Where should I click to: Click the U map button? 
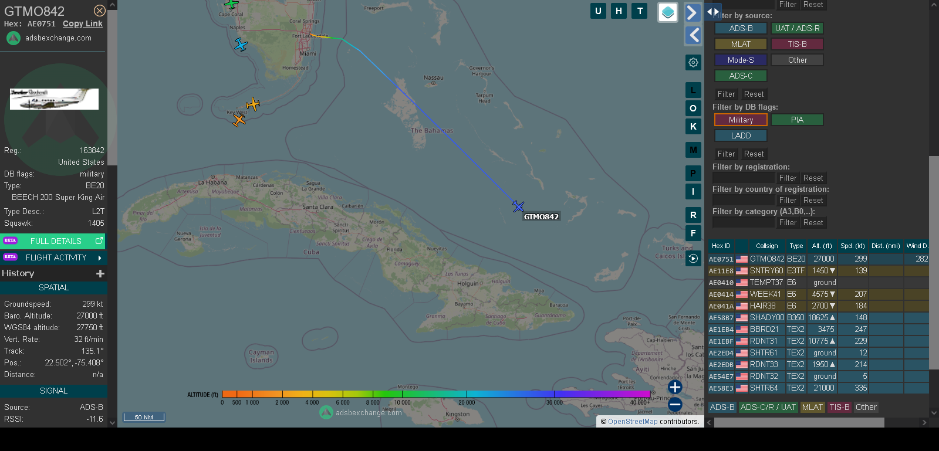tap(598, 11)
